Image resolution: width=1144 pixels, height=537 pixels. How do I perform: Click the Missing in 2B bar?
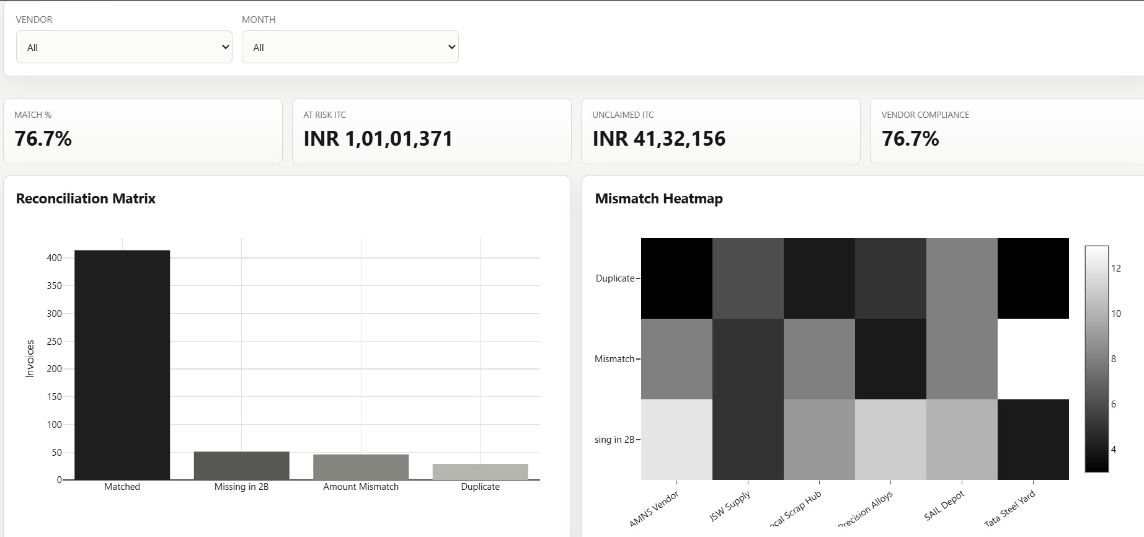pos(241,466)
